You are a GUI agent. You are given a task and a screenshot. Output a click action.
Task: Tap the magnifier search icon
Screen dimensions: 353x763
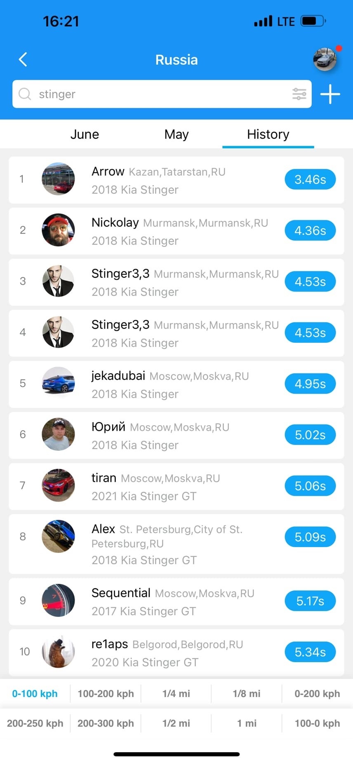click(x=25, y=94)
